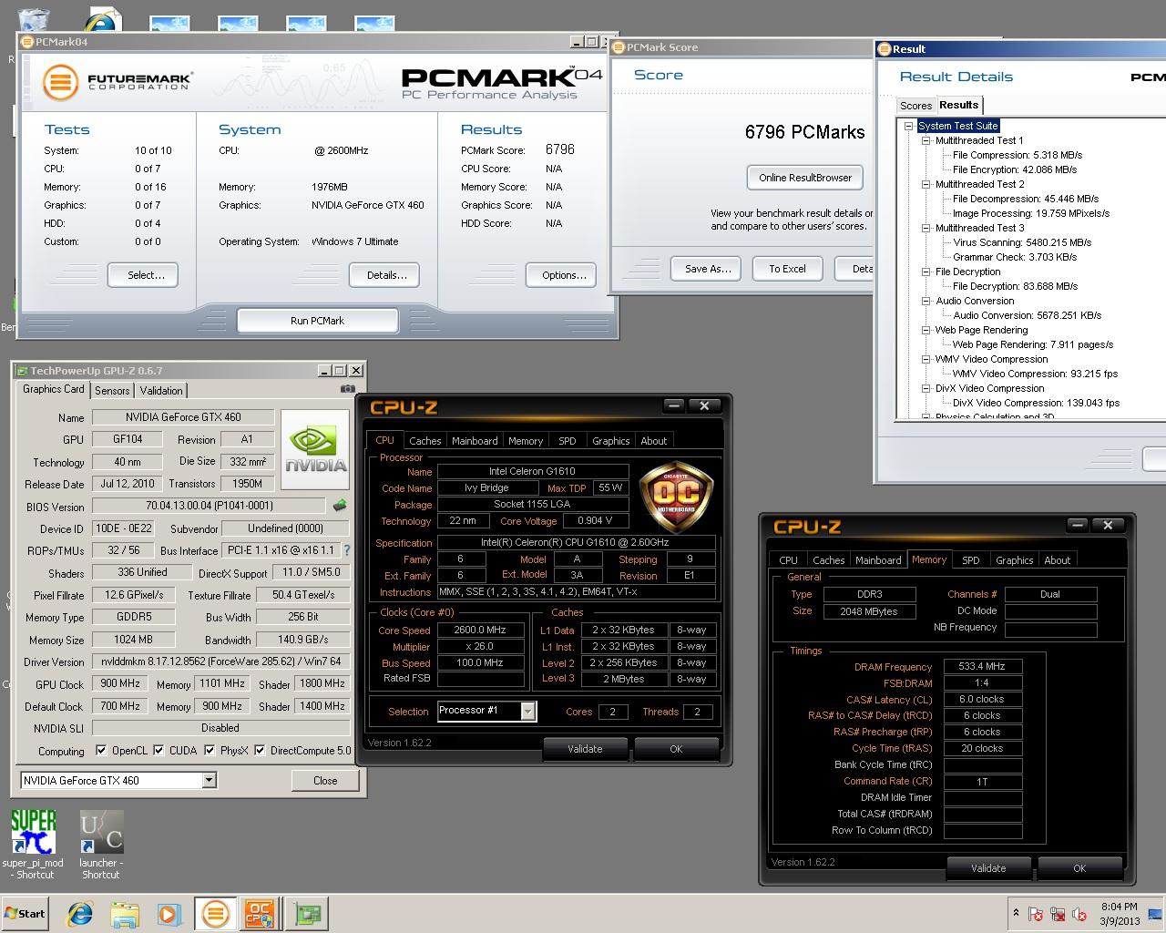1166x933 pixels.
Task: Collapse the WMV Video Compression node
Action: pos(926,359)
